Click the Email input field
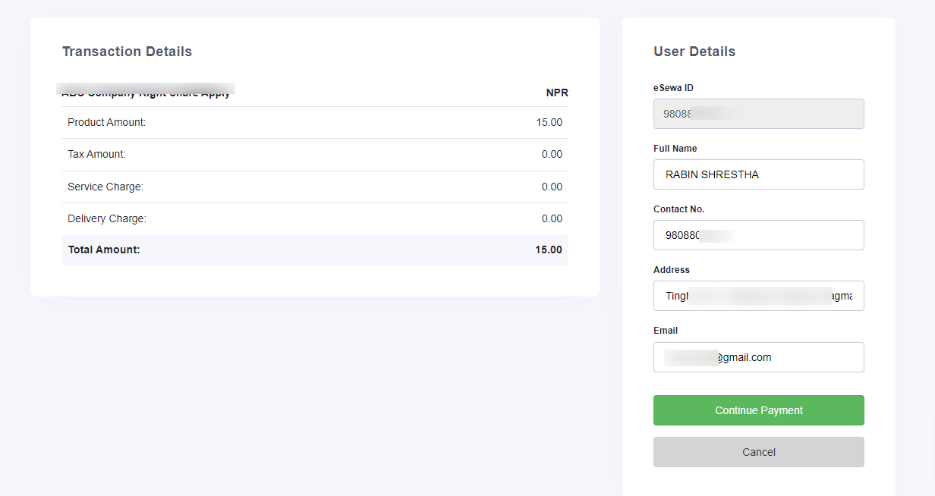The width and height of the screenshot is (935, 496). click(x=758, y=356)
